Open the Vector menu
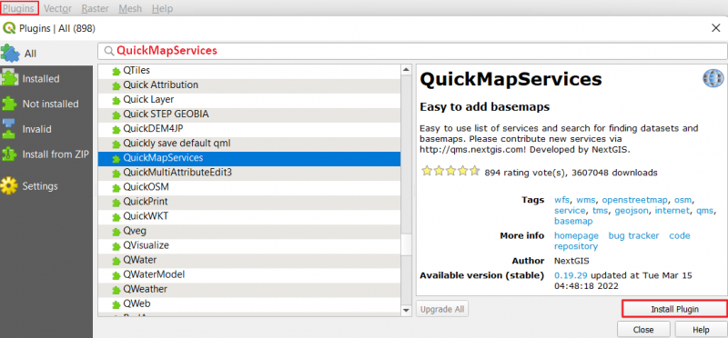The width and height of the screenshot is (728, 338). (x=57, y=8)
